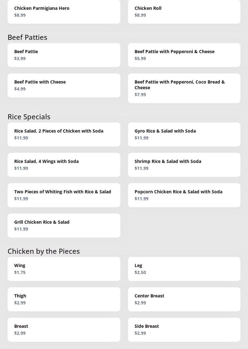Add Chicken Roll to the order
Screen dimensions: 248x349
184,11
